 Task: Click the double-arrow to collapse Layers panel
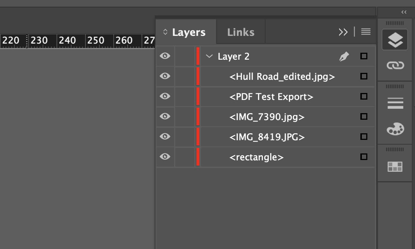click(x=344, y=32)
